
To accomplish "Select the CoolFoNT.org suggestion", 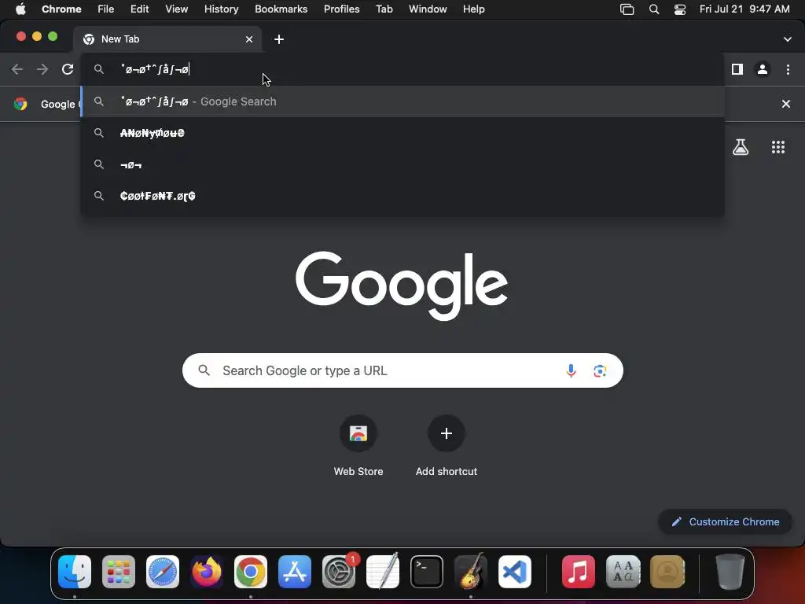I will click(402, 196).
